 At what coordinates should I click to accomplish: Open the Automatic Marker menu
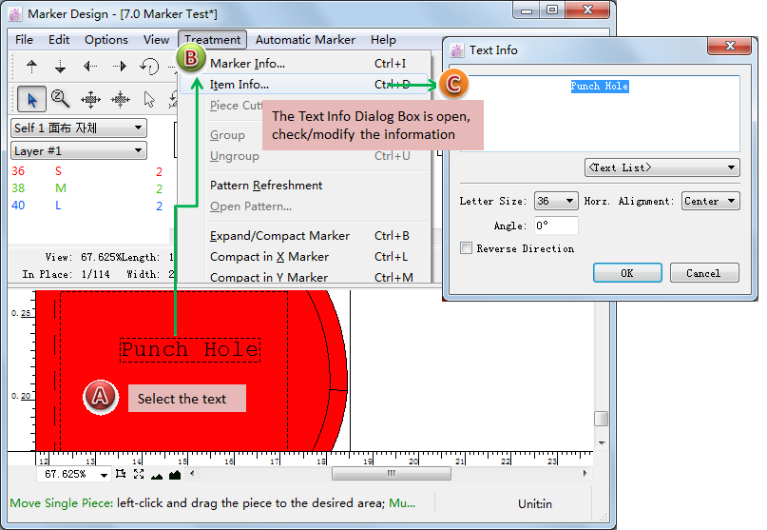(x=305, y=39)
